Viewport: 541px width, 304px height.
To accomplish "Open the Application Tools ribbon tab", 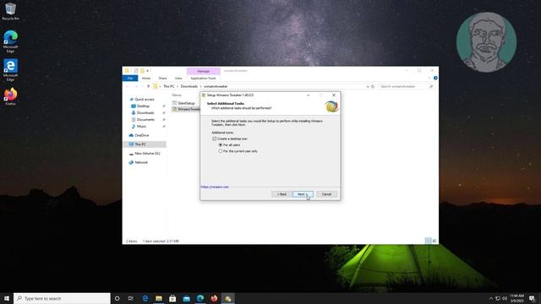I will pos(203,79).
